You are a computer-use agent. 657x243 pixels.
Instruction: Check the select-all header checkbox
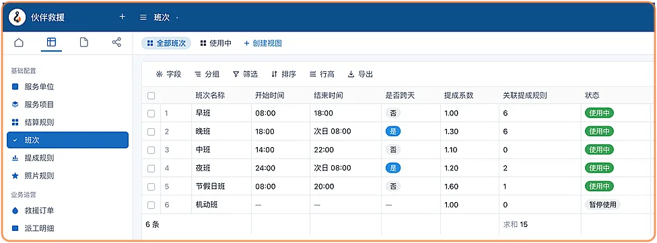pyautogui.click(x=151, y=95)
